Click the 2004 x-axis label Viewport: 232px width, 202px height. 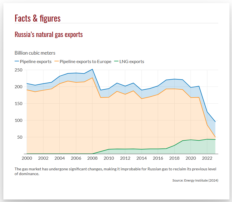coord(60,158)
